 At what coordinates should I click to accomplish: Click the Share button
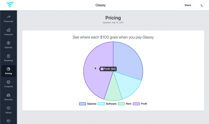188,5
